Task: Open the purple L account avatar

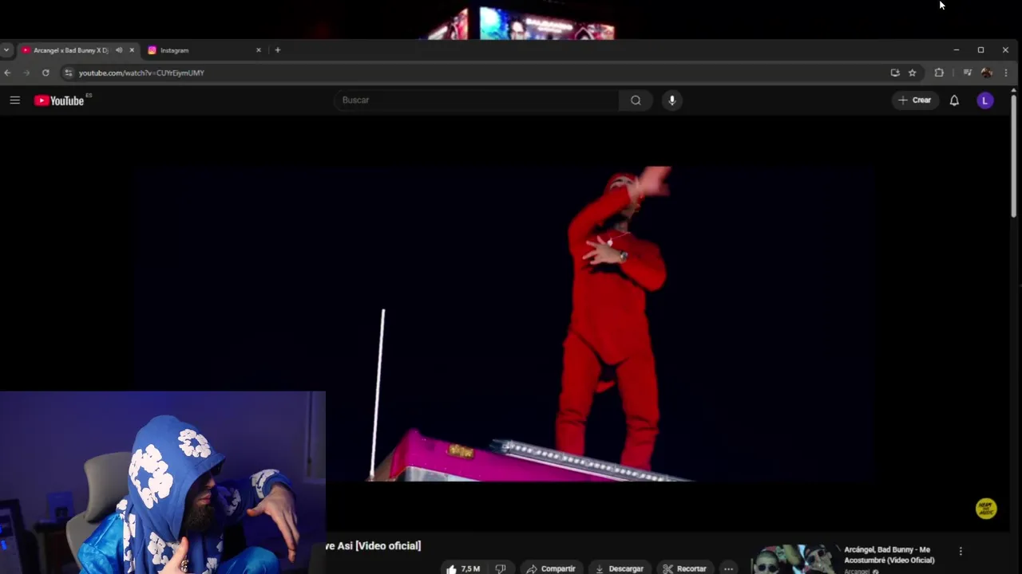Action: point(985,100)
